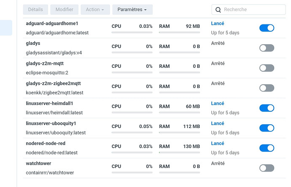Click the 92 MB RAM value
Image resolution: width=291 pixels, height=187 pixels.
coord(193,26)
